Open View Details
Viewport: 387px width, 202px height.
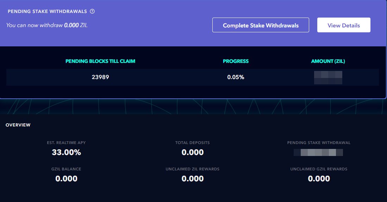click(x=344, y=25)
